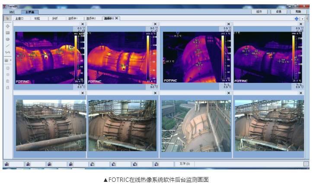313x187 pixels.
Task: Click the 帮助 button
Action: point(298,12)
